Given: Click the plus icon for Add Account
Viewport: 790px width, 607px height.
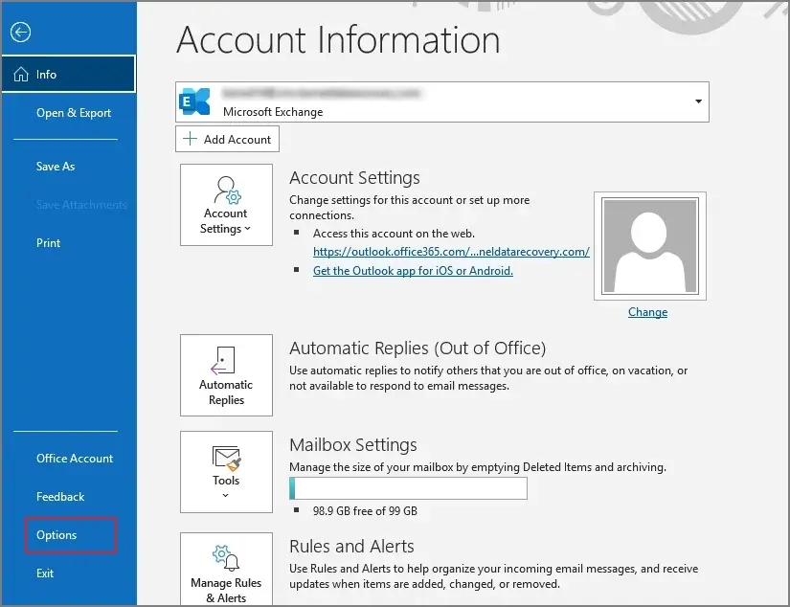Looking at the screenshot, I should point(190,140).
